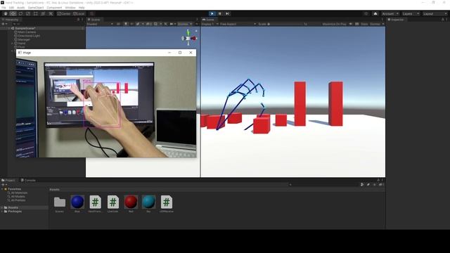Open the Shaded draw mode dropdown

coord(100,24)
